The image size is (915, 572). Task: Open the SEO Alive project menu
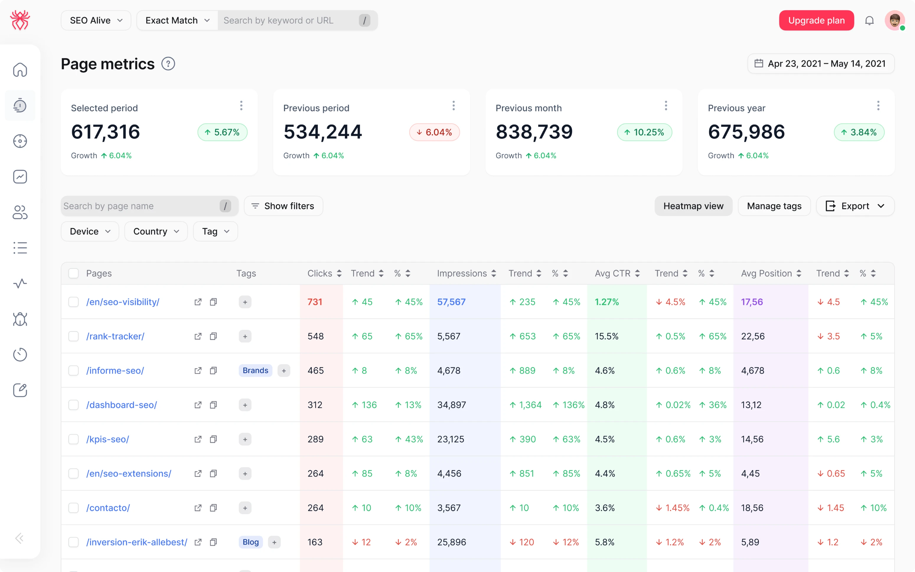pyautogui.click(x=95, y=20)
